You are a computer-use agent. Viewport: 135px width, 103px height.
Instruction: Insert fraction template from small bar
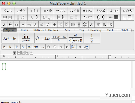click(79, 24)
